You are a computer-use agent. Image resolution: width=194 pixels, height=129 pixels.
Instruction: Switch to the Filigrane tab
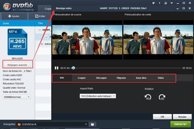coord(121,78)
